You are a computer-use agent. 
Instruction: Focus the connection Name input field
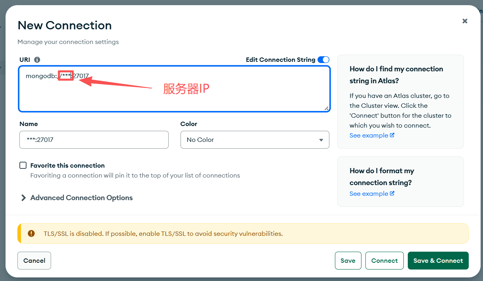pyautogui.click(x=94, y=140)
